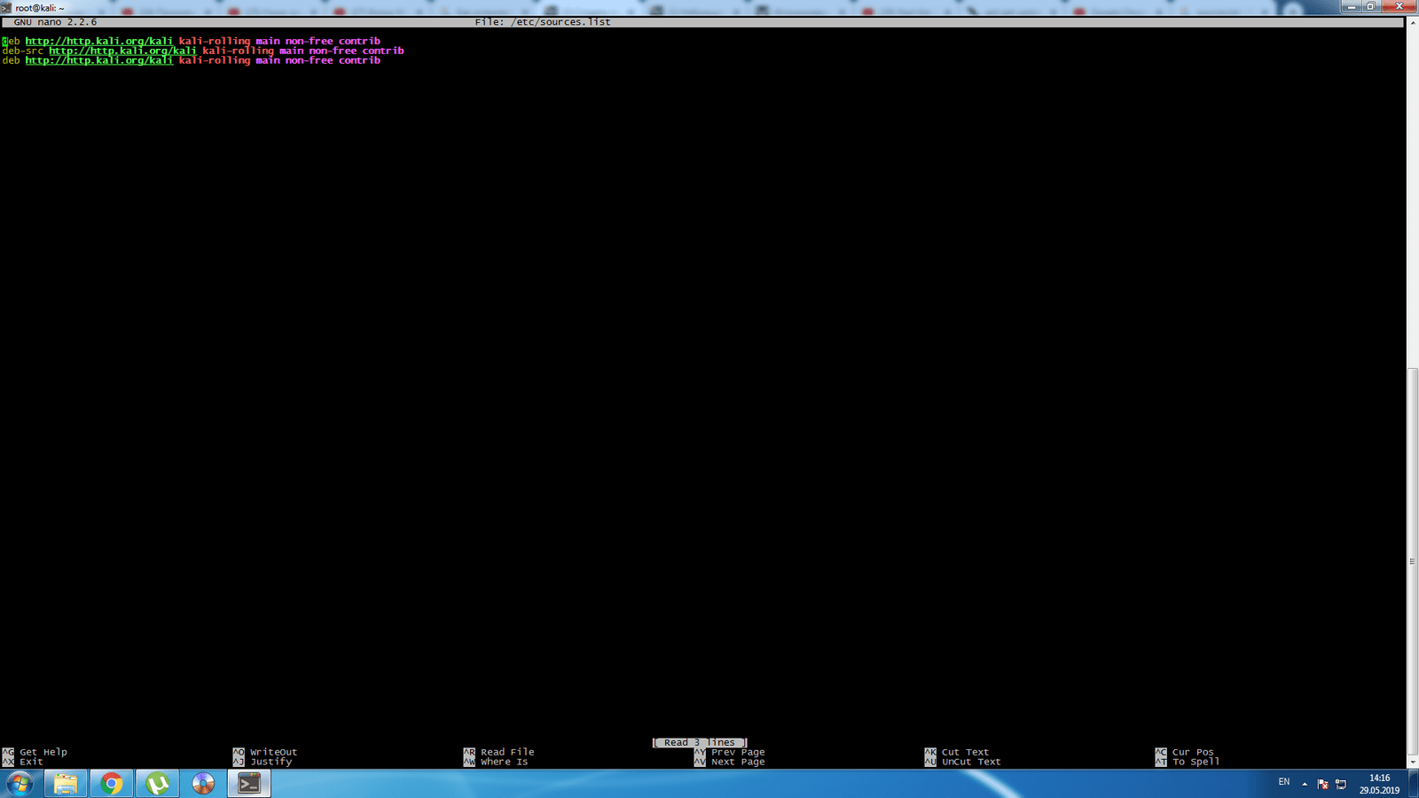Click 'non-free' on the third line
The width and height of the screenshot is (1419, 798).
coord(309,60)
